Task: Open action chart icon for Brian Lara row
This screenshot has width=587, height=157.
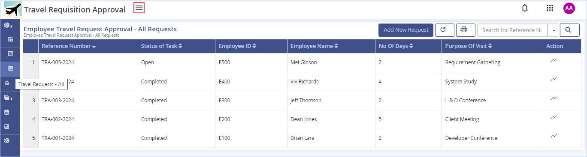Action: pos(554,136)
